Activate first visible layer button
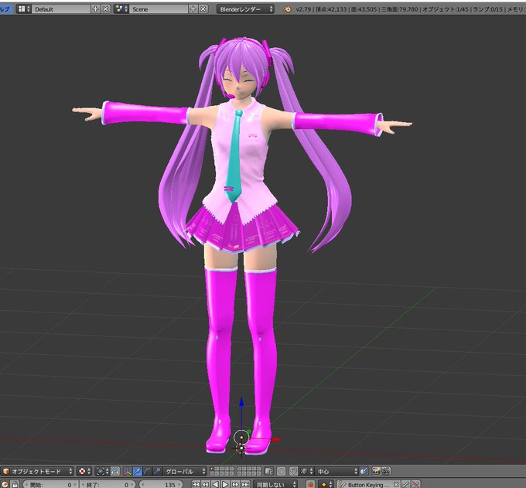The width and height of the screenshot is (526, 488). [213, 469]
